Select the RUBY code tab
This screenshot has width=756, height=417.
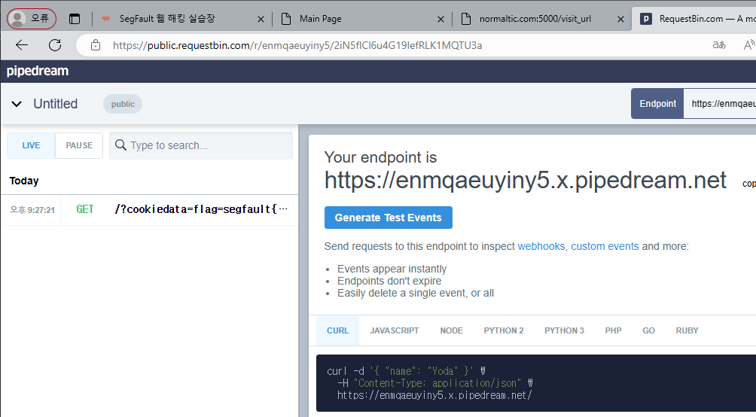pyautogui.click(x=687, y=330)
